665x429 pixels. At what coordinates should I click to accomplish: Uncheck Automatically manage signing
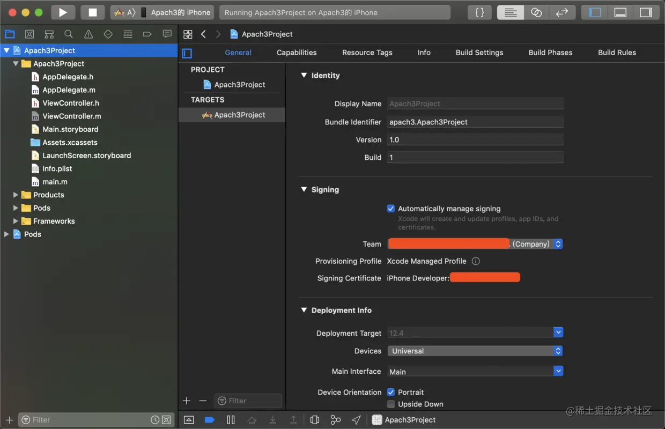point(391,209)
